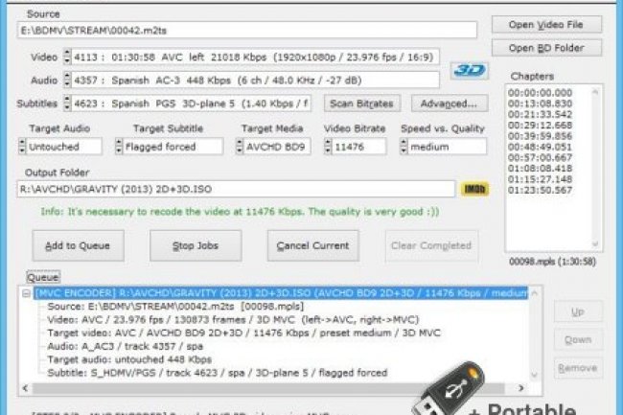Adjust Target Audio Untouched spinner
Image resolution: width=623 pixels, height=415 pixels.
pyautogui.click(x=22, y=147)
